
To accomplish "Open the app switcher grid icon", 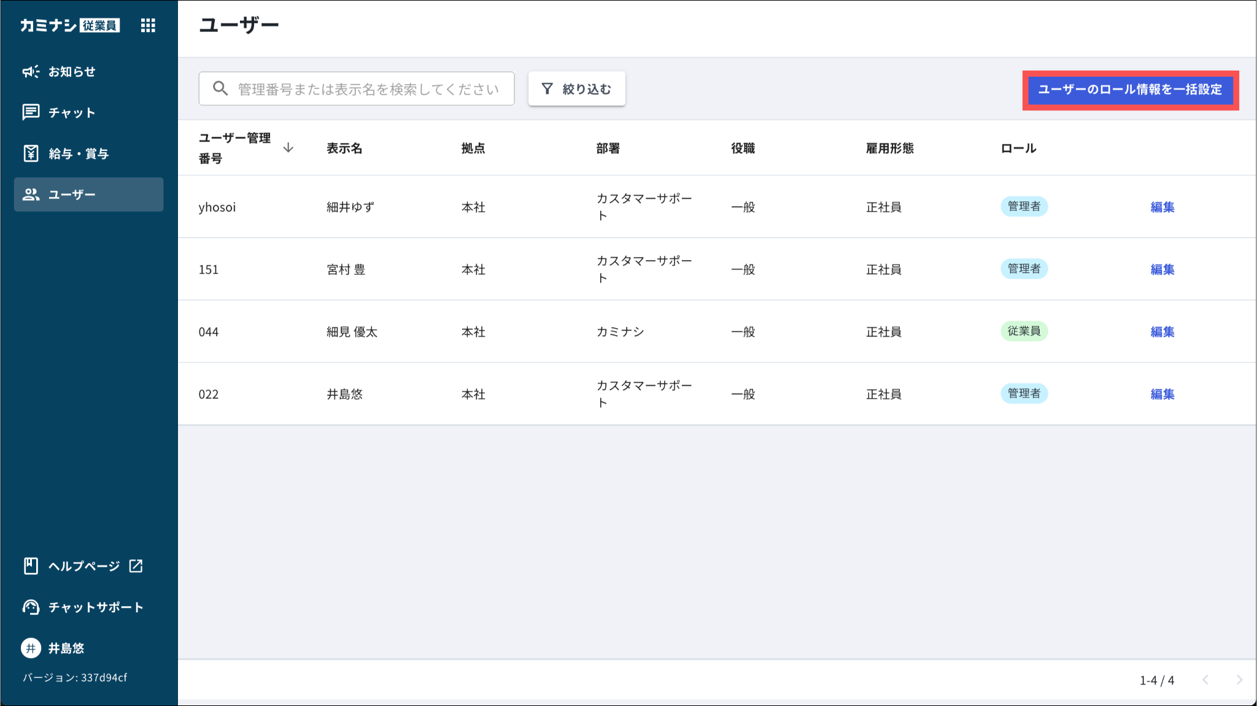I will [x=148, y=25].
